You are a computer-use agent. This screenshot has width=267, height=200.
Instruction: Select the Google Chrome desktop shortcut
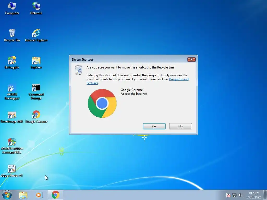pos(36,117)
